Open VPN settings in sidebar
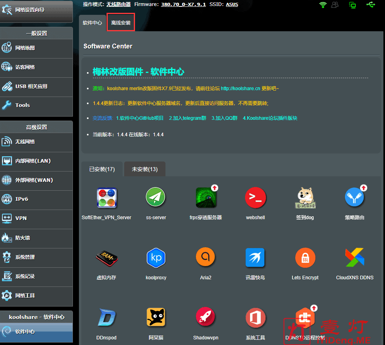The image size is (385, 345). pyautogui.click(x=36, y=219)
